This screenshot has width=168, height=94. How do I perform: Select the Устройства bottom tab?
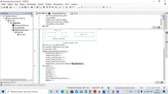pyautogui.click(x=5, y=82)
